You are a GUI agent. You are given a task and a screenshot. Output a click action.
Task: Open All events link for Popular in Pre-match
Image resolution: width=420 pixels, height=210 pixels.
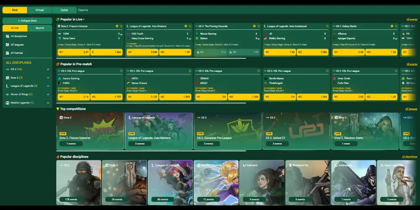coord(412,64)
